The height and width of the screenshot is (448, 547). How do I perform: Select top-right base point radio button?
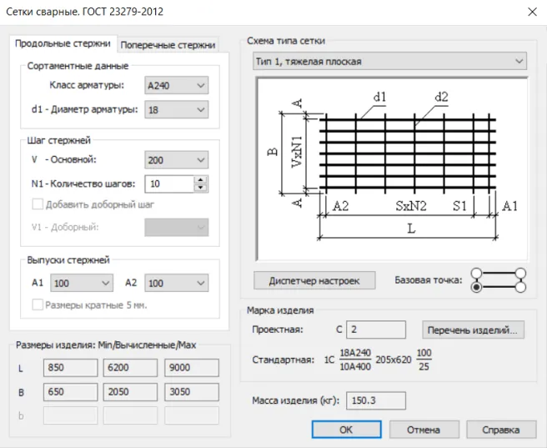pos(521,273)
